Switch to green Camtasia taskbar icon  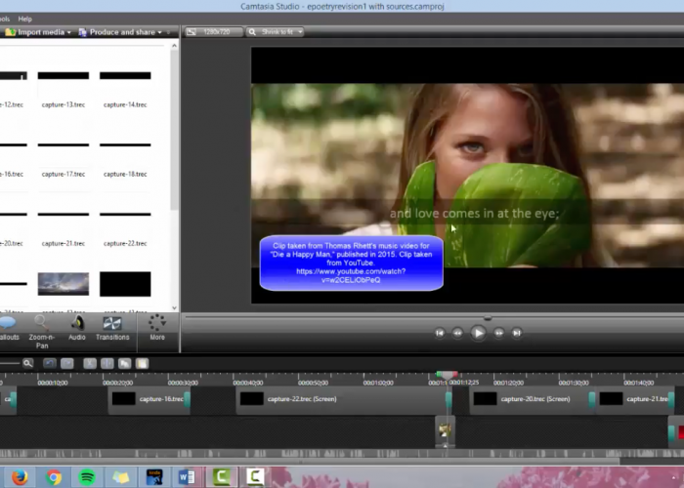(x=222, y=477)
